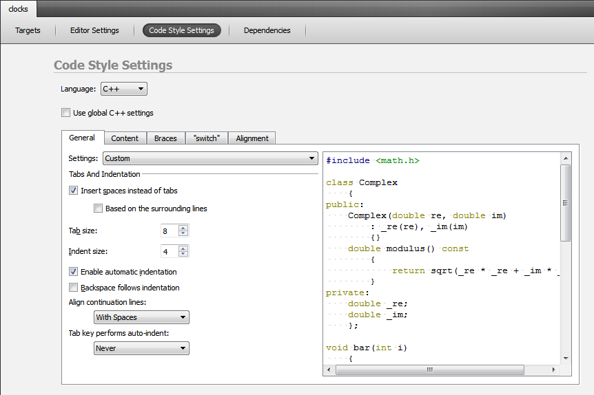
Task: Click the Indent size input field
Action: [x=170, y=251]
